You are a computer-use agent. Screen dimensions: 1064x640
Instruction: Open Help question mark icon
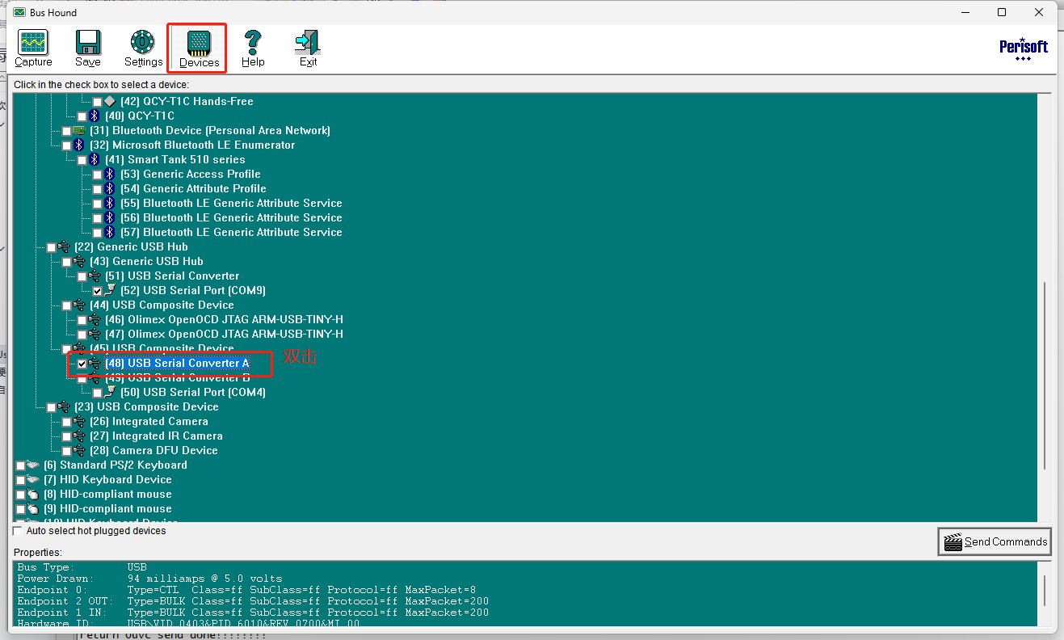(x=253, y=48)
